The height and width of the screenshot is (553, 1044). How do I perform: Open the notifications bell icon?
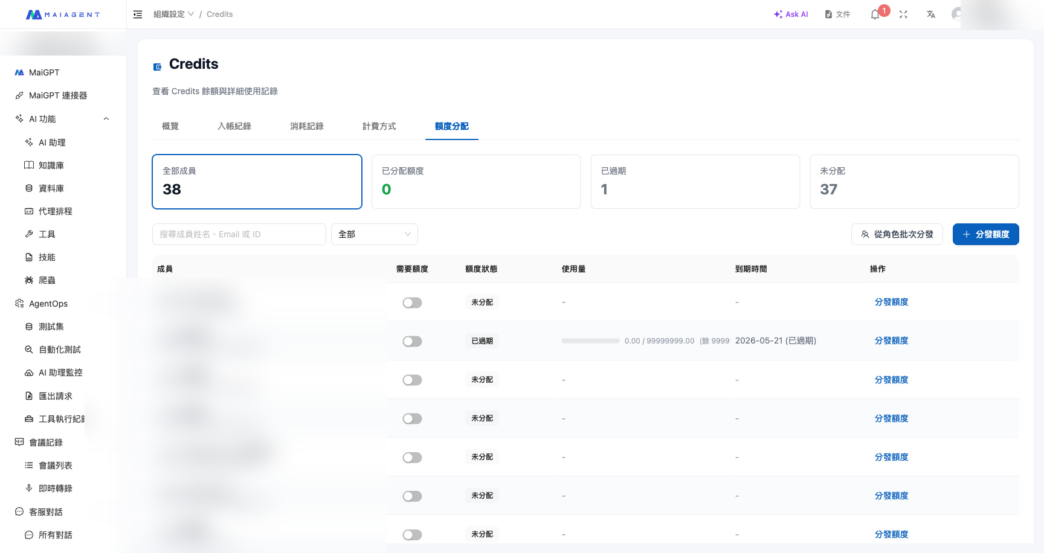(x=875, y=14)
